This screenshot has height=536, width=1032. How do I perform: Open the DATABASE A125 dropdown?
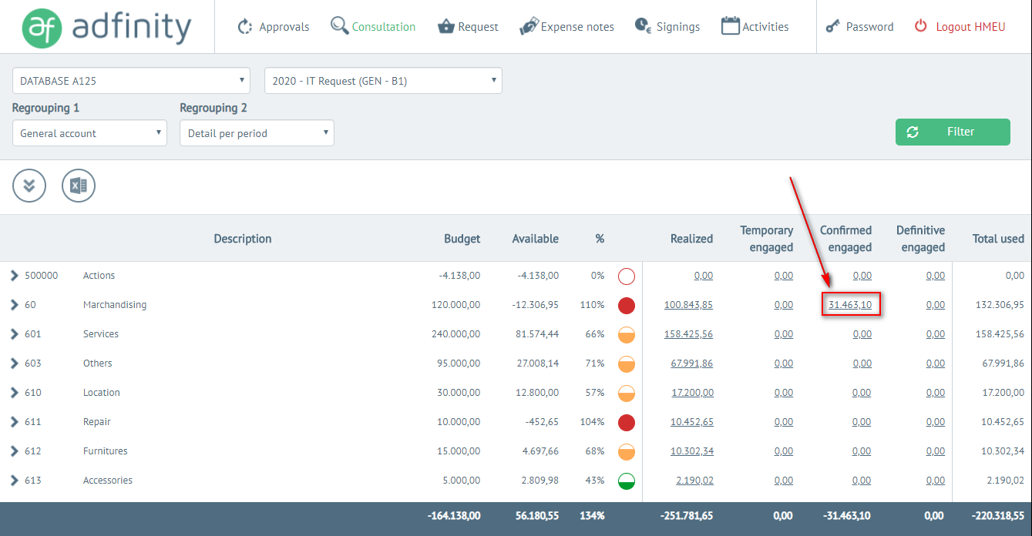131,81
